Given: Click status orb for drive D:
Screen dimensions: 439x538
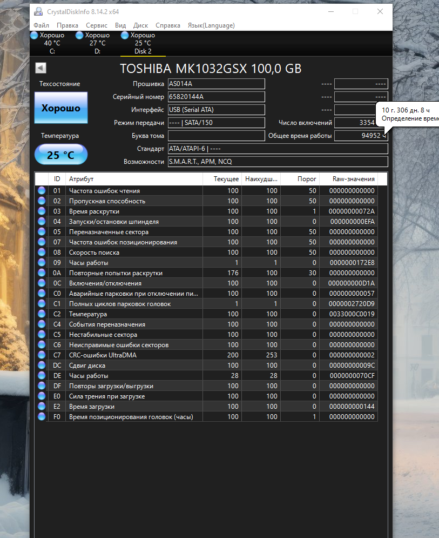Looking at the screenshot, I should pyautogui.click(x=79, y=35).
